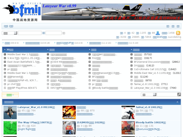Click Lateyear War helicopter thumbnail

tap(10, 112)
